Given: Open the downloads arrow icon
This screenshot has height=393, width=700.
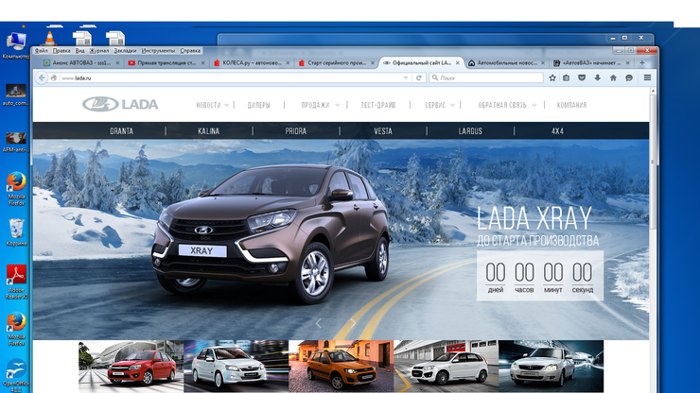Looking at the screenshot, I should click(x=597, y=77).
